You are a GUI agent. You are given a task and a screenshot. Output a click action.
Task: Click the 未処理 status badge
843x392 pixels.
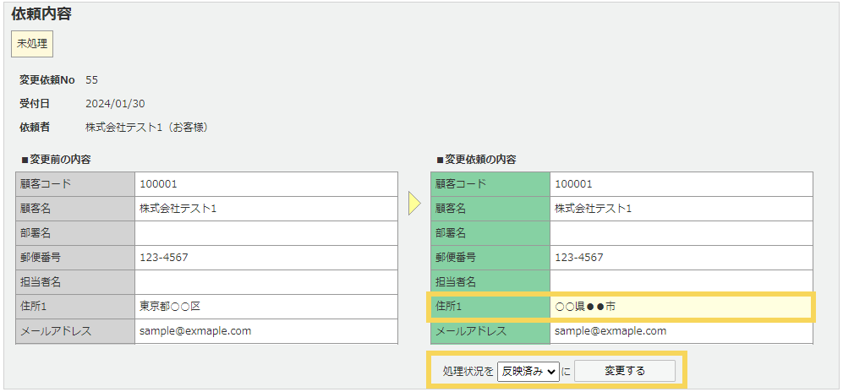click(32, 44)
